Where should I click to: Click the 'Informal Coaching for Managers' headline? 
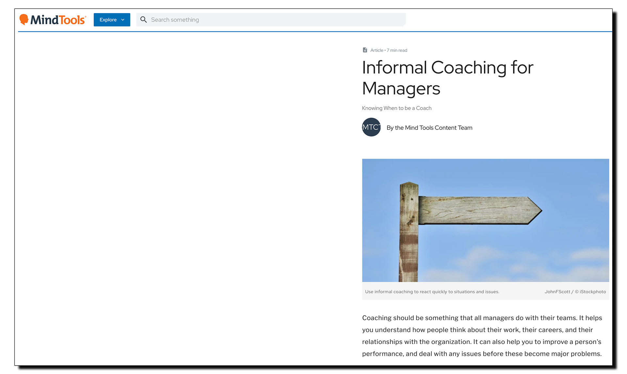click(x=447, y=78)
